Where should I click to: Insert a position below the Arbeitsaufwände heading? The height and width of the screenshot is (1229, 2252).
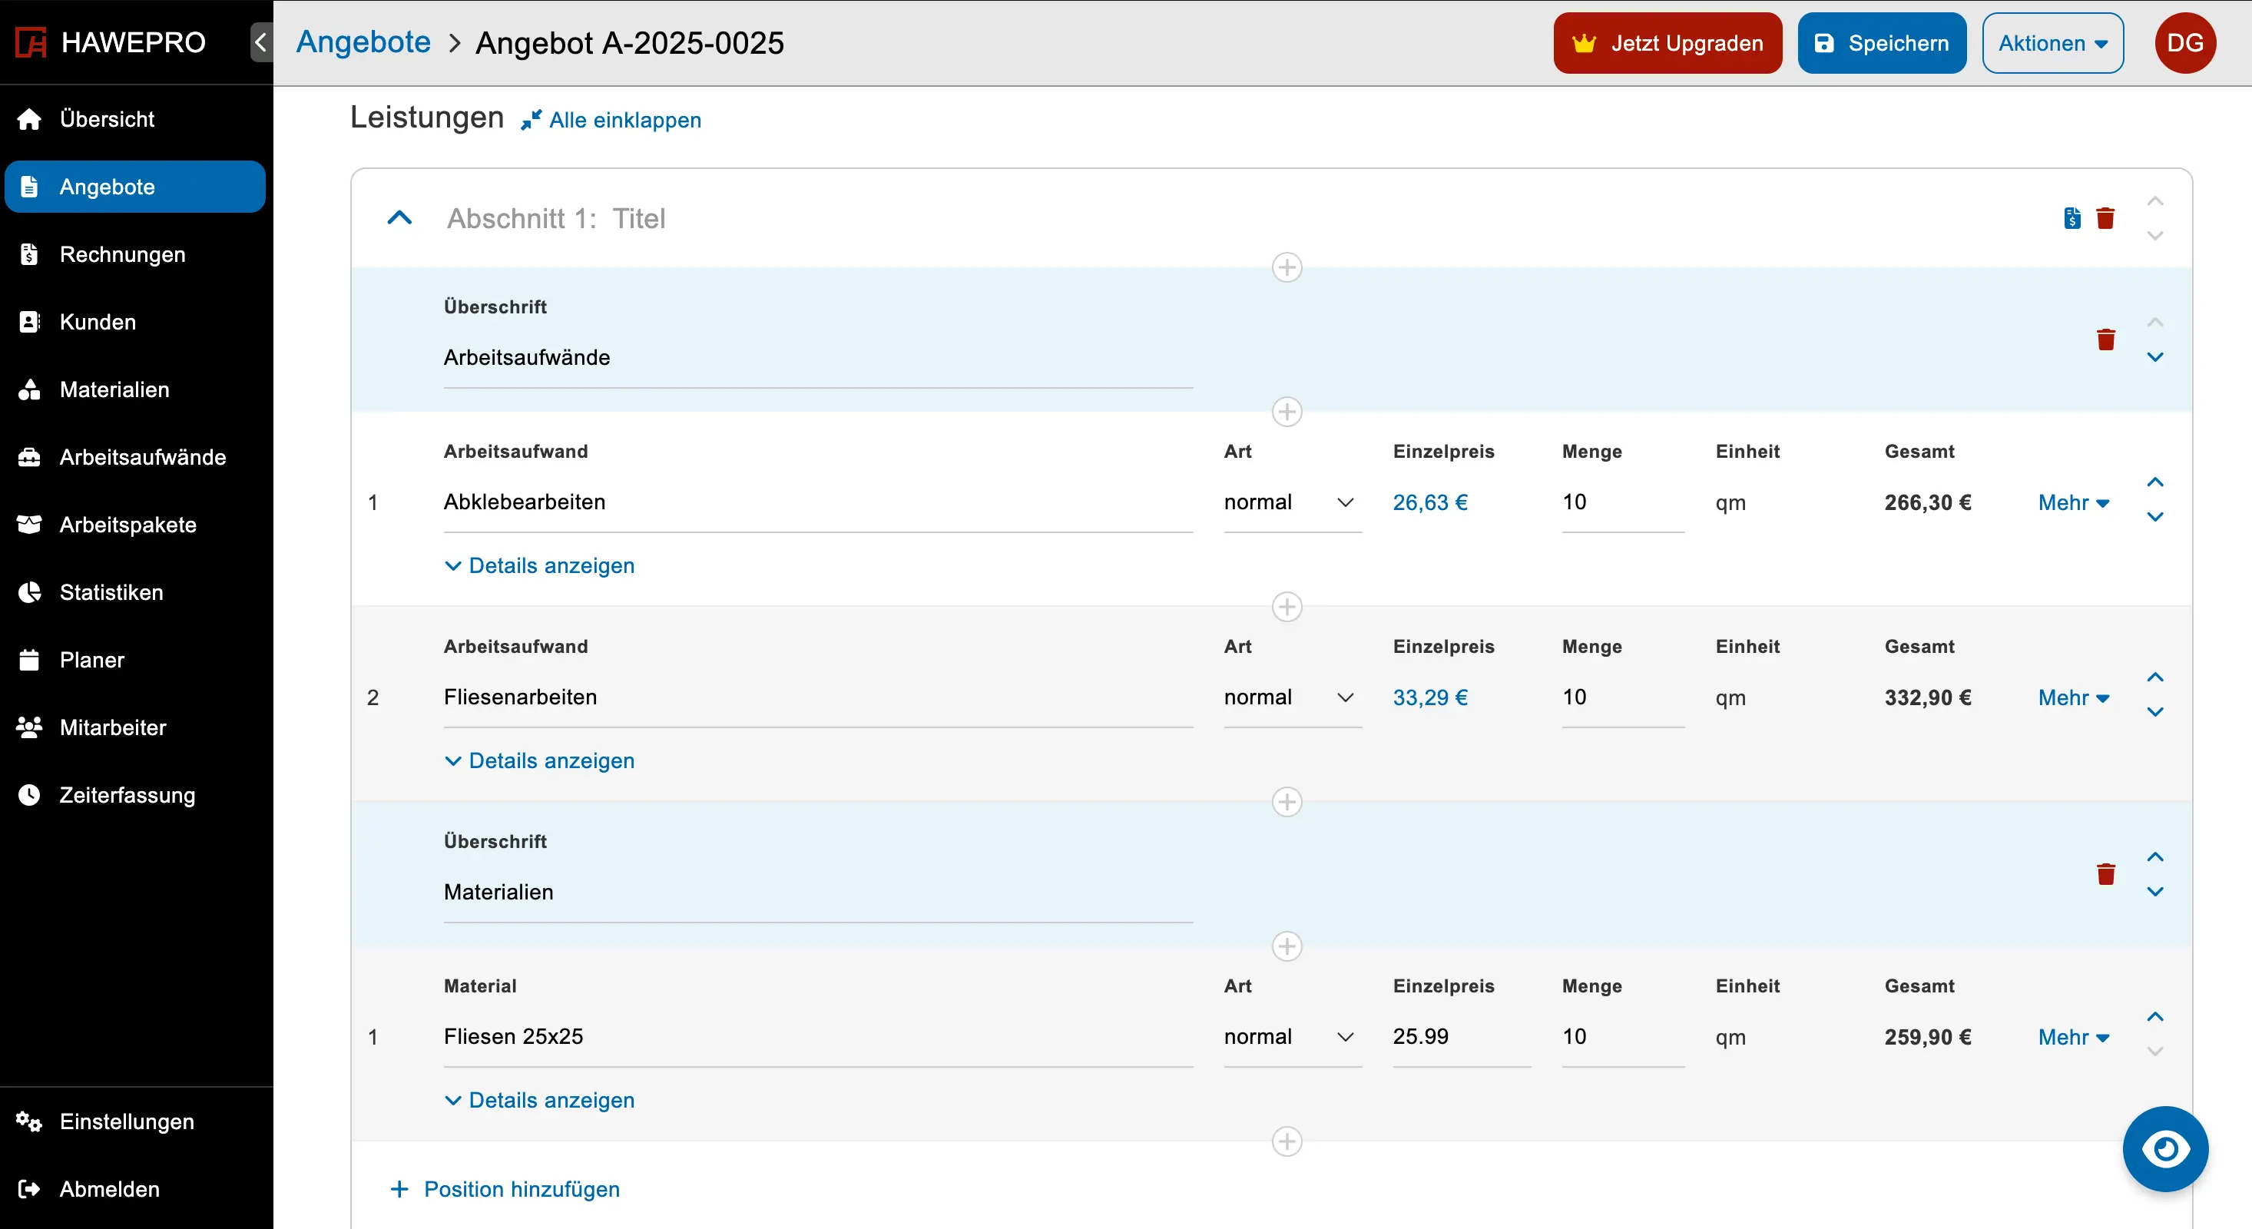pyautogui.click(x=1287, y=412)
